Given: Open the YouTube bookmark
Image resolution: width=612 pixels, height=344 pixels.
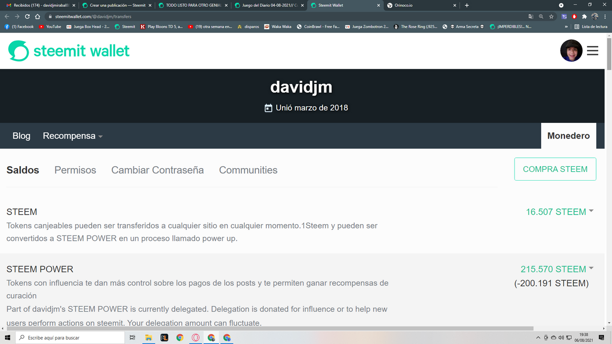Looking at the screenshot, I should pyautogui.click(x=50, y=27).
